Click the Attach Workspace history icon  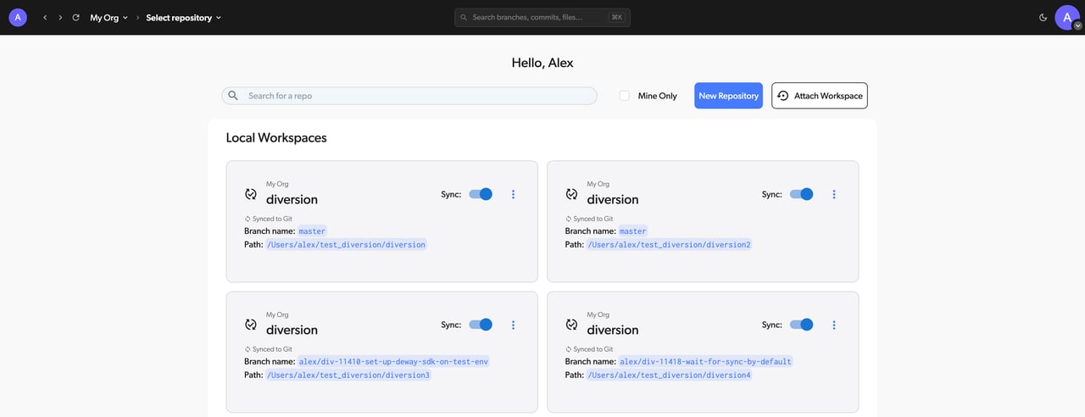point(782,96)
